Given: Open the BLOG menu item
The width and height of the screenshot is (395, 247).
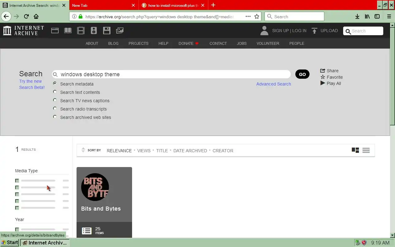Looking at the screenshot, I should click(x=113, y=44).
